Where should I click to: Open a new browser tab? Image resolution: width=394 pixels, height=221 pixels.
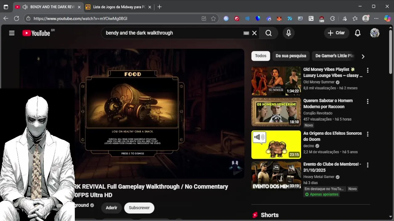pos(159,7)
